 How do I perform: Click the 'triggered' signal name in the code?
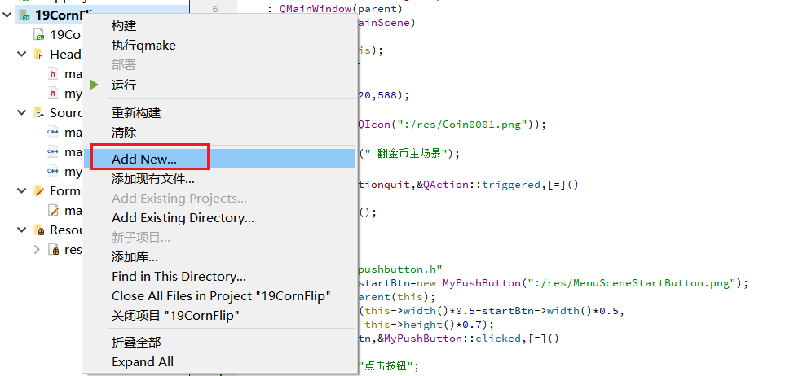point(511,185)
